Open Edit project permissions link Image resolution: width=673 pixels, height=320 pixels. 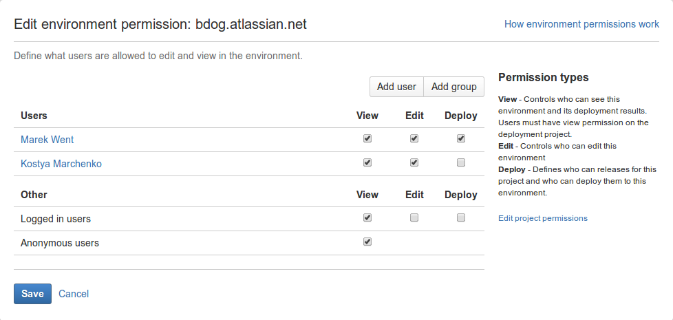click(542, 218)
